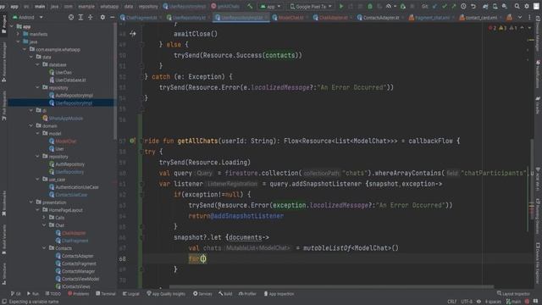Click the Debug app bug icon
This screenshot has width=542, height=305.
pyautogui.click(x=370, y=6)
